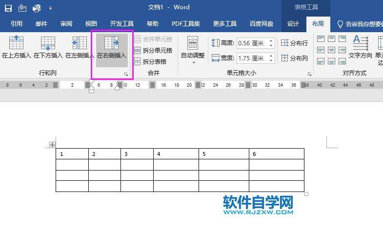The image size is (383, 230).
Task: Click table cell containing 6
Action: coord(277,154)
